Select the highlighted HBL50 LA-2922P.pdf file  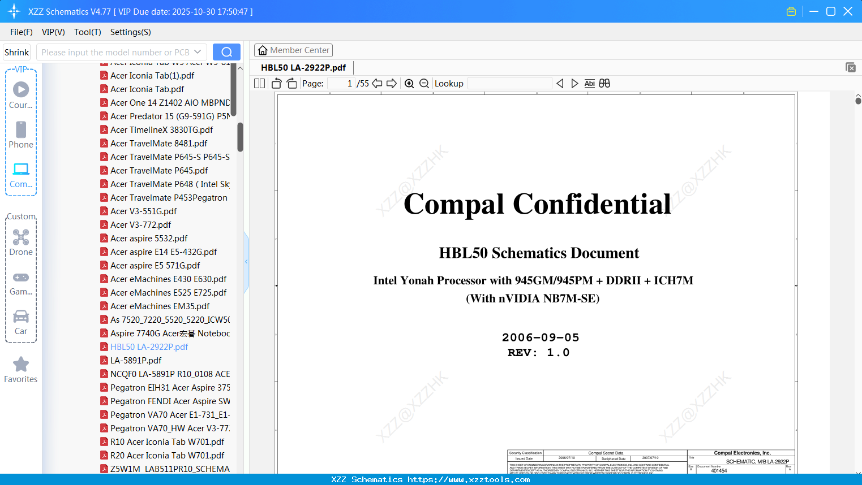[x=149, y=347]
